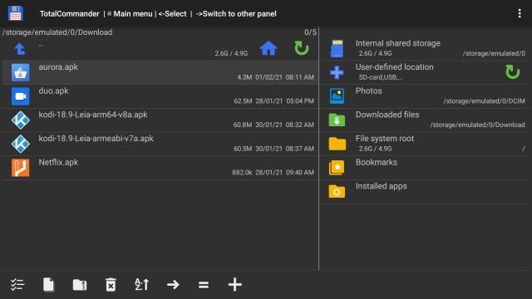Click the SD-card,USB,... subtitle text
532x299 pixels.
pos(381,77)
